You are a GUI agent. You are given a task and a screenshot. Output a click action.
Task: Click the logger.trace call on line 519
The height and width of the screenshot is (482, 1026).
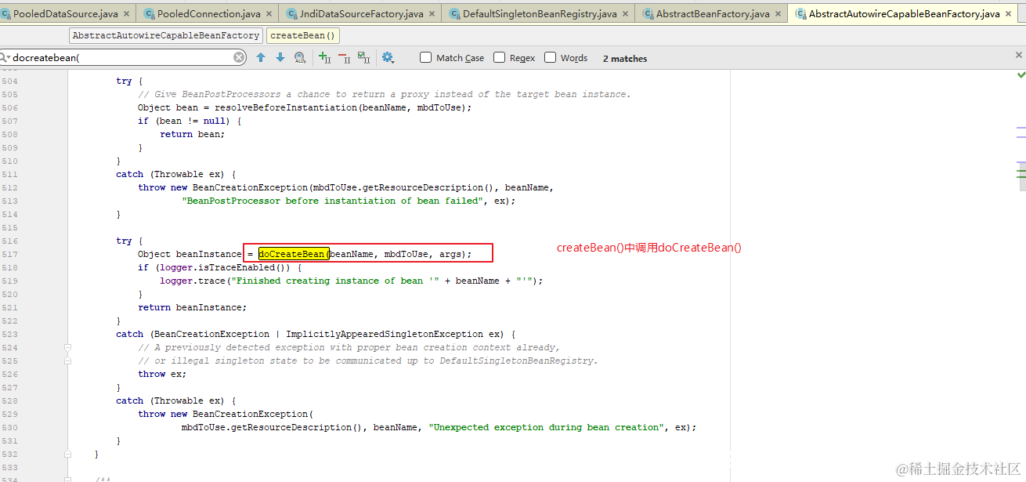(352, 281)
